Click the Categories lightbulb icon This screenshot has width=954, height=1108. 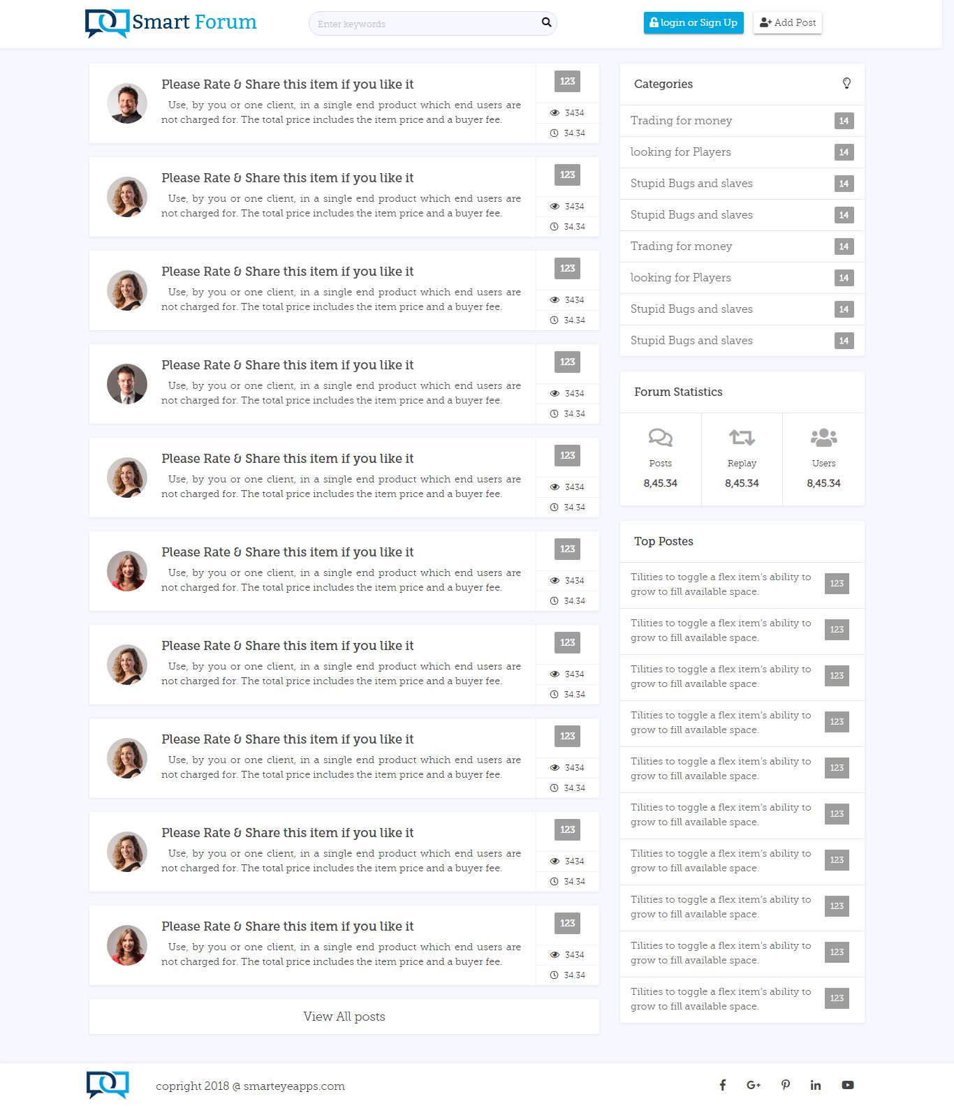[846, 84]
